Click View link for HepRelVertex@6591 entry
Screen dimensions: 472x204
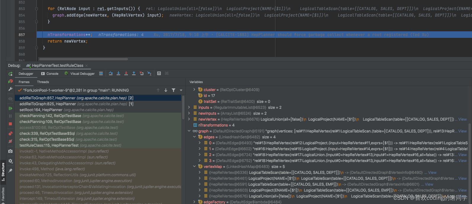point(429,184)
